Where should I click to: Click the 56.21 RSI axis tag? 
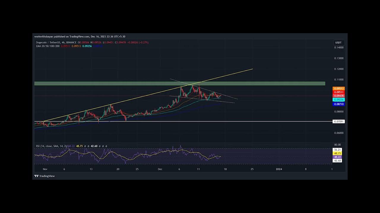(338, 150)
